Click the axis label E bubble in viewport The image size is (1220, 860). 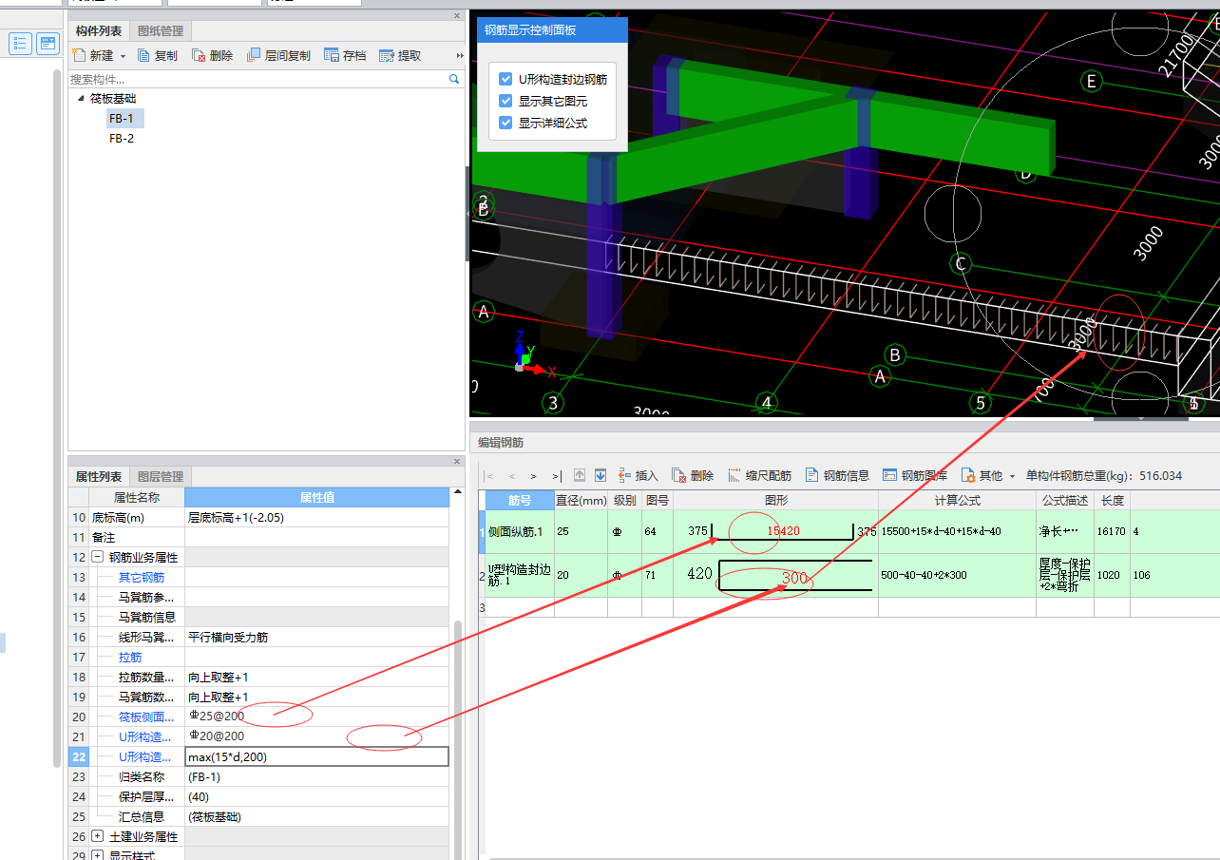pos(1091,82)
